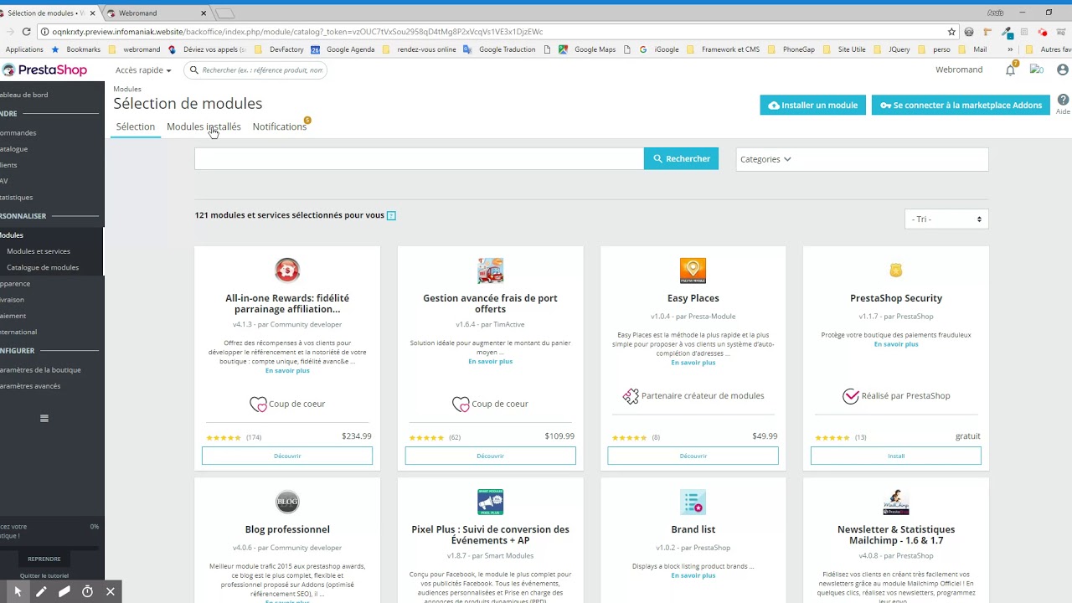Image resolution: width=1072 pixels, height=603 pixels.
Task: Select the pointer annotation tool
Action: coord(18,591)
